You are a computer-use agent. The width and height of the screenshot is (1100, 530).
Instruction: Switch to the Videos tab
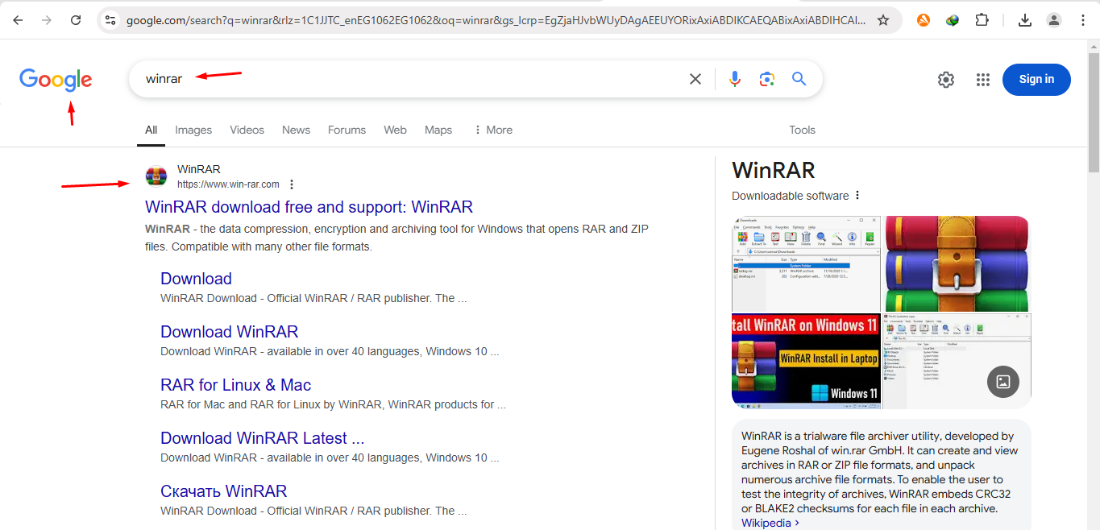click(x=247, y=130)
